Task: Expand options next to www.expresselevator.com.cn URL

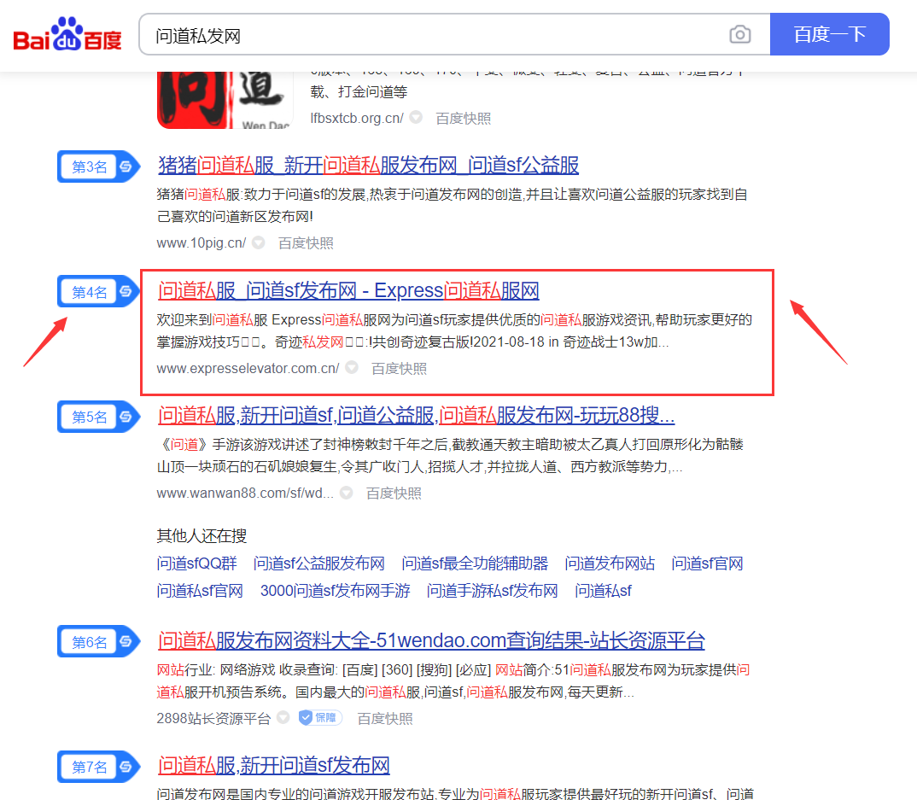Action: click(350, 367)
